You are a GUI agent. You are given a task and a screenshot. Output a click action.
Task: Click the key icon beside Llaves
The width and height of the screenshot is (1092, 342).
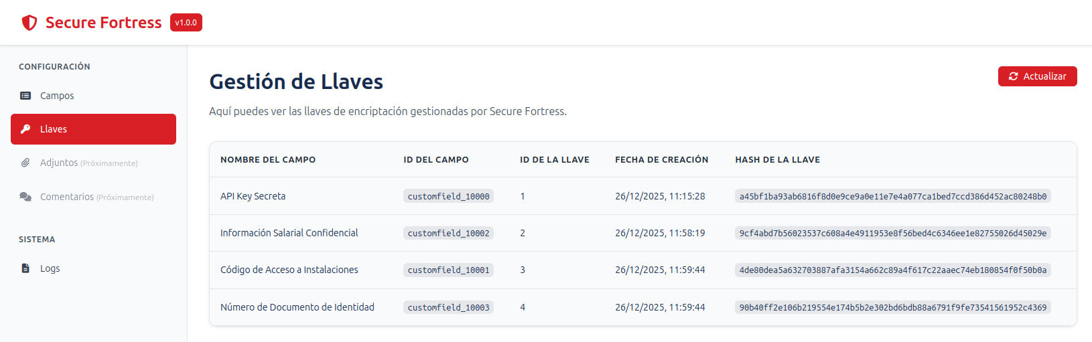coord(25,129)
